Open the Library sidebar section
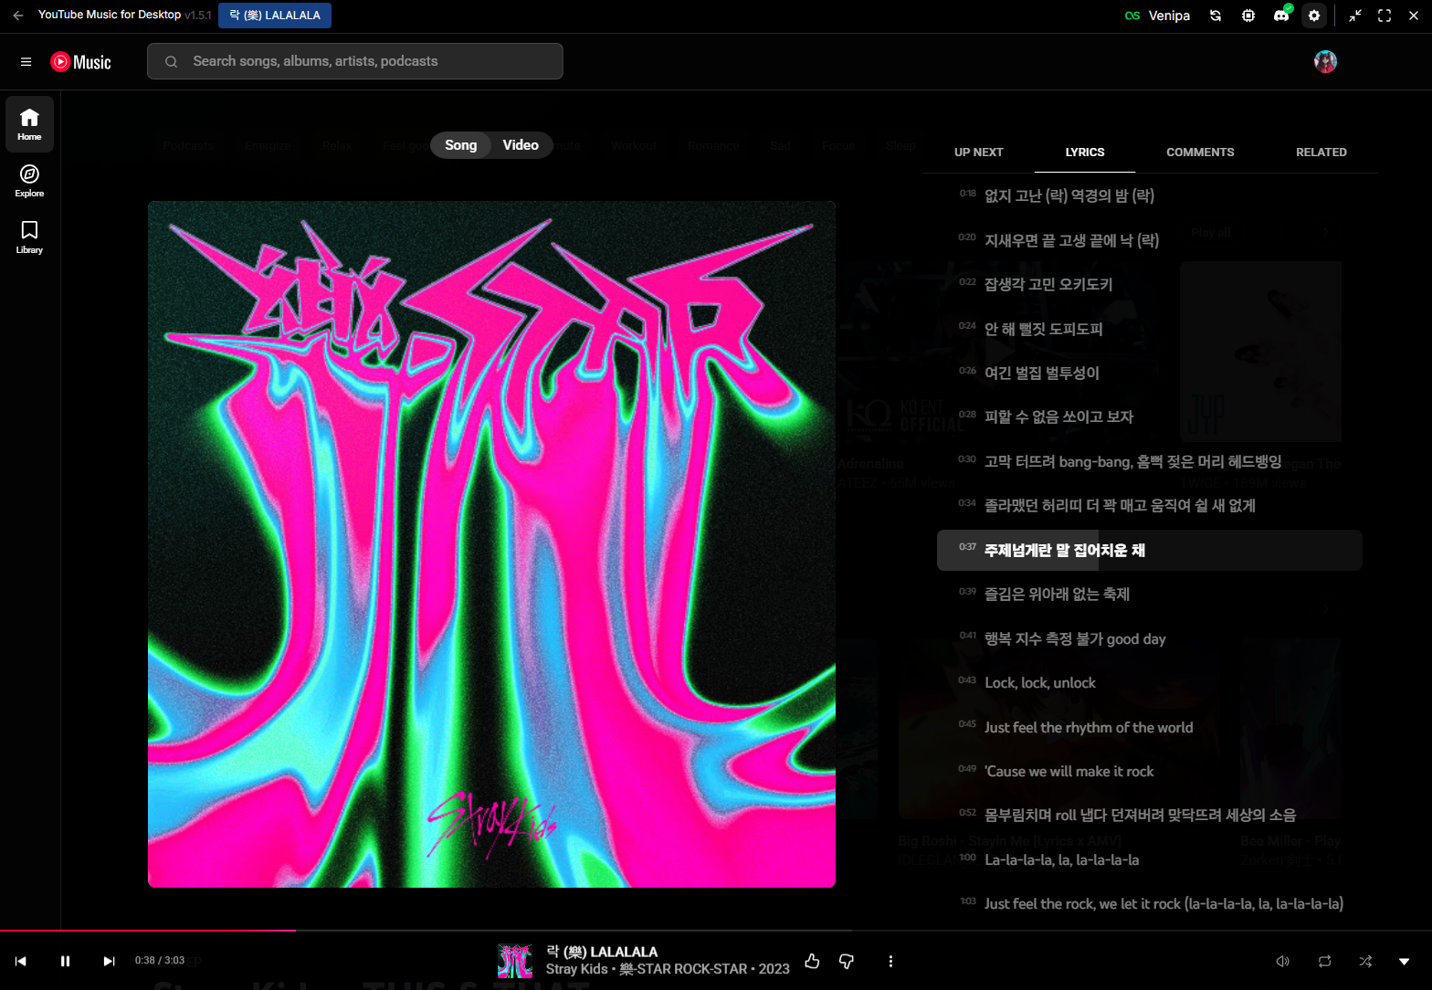This screenshot has width=1432, height=990. click(x=29, y=237)
